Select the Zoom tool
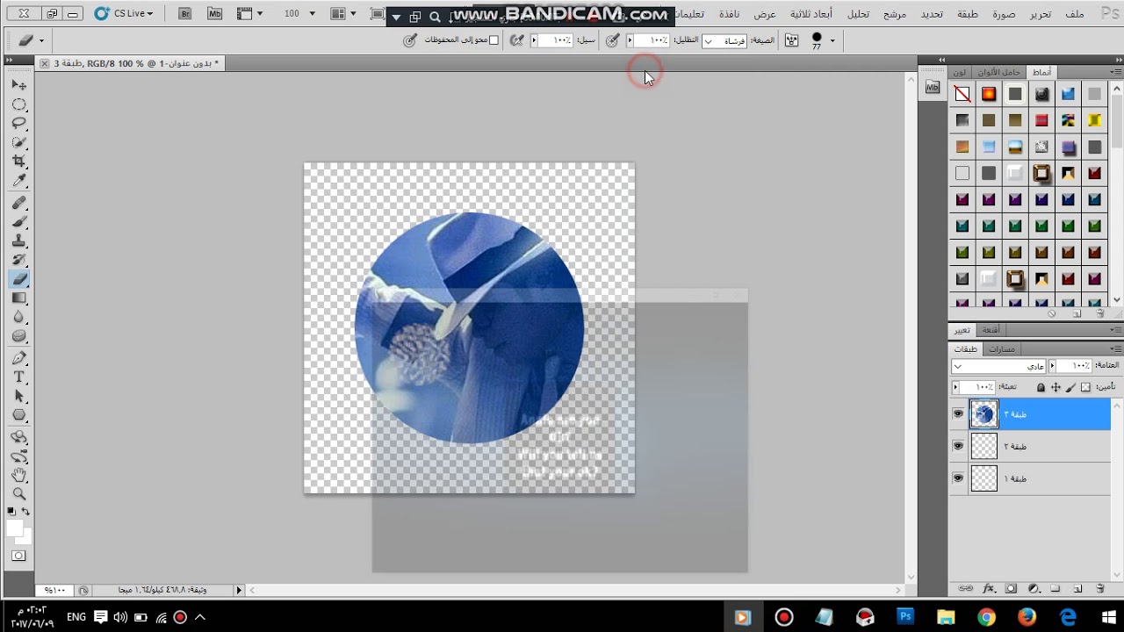Image resolution: width=1124 pixels, height=632 pixels. pyautogui.click(x=19, y=494)
